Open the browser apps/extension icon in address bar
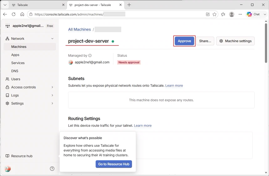The image size is (269, 176). [208, 14]
